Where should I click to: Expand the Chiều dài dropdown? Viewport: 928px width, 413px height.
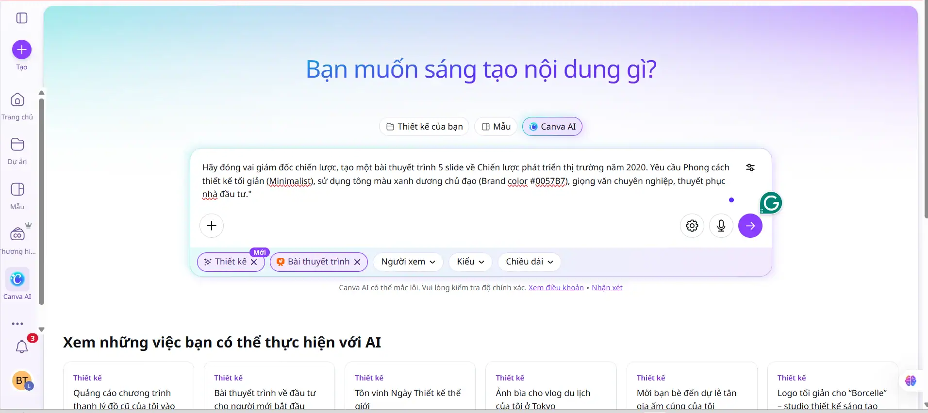click(529, 262)
